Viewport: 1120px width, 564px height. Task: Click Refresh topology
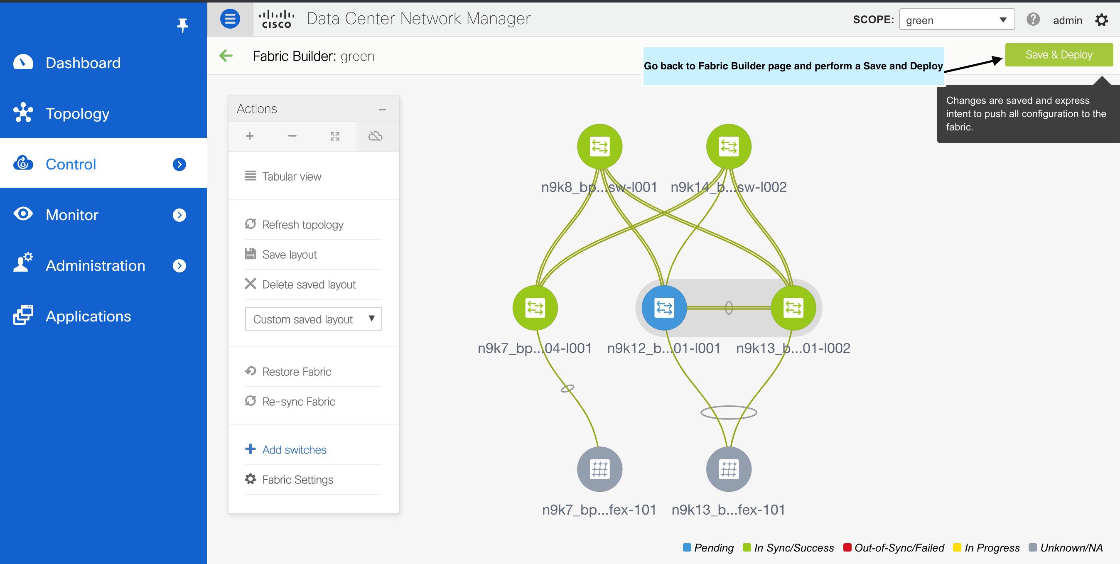[295, 224]
